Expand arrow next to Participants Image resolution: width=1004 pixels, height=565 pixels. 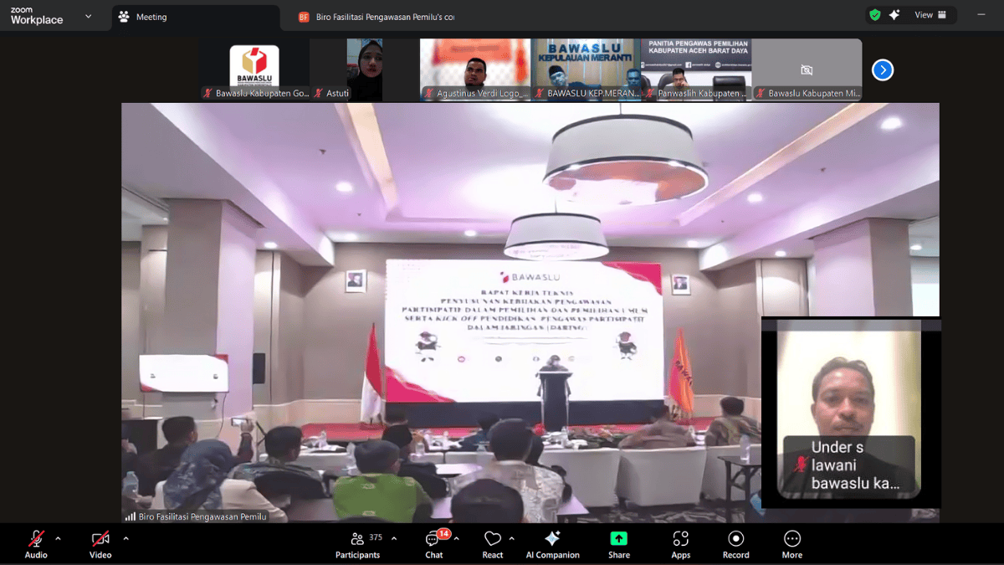coord(394,538)
